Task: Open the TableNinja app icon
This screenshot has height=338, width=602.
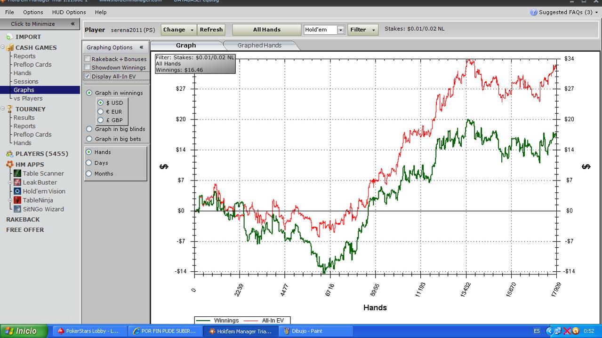Action: pyautogui.click(x=17, y=200)
